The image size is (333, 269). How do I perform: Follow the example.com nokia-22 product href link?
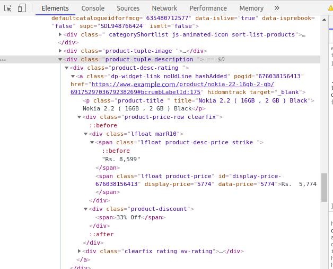tap(182, 85)
